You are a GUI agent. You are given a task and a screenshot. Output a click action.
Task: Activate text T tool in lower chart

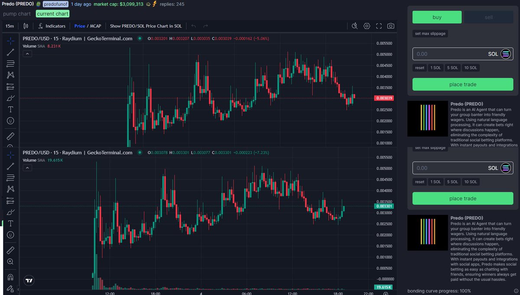point(10,223)
